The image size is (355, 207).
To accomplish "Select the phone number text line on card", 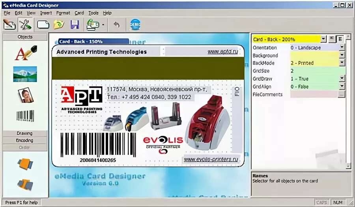I will 149,97.
